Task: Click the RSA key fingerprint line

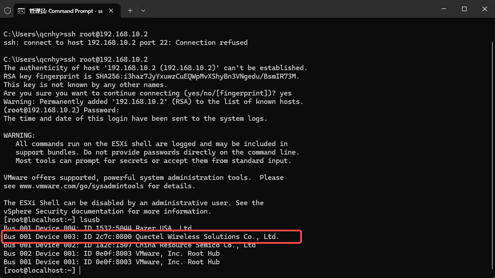Action: 151,76
